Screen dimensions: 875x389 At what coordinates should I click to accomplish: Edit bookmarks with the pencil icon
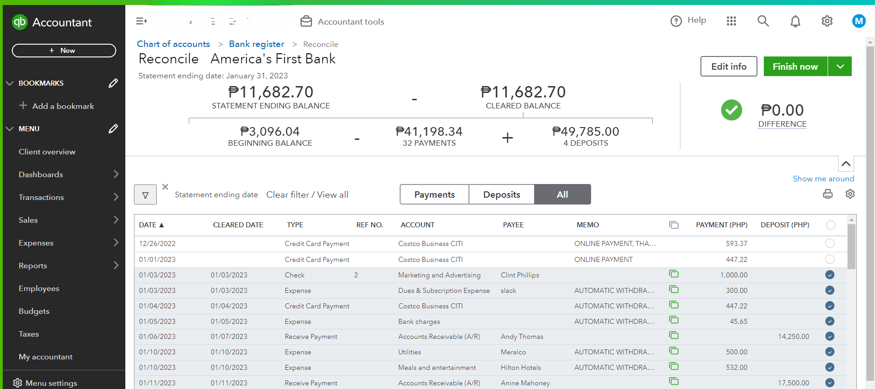tap(113, 83)
